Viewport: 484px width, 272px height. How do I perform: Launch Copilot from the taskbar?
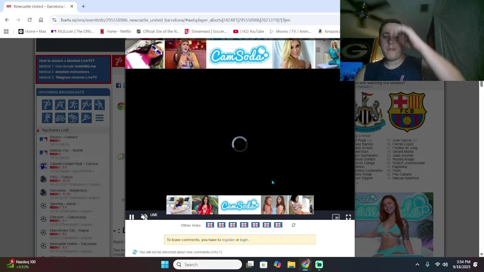[278, 264]
